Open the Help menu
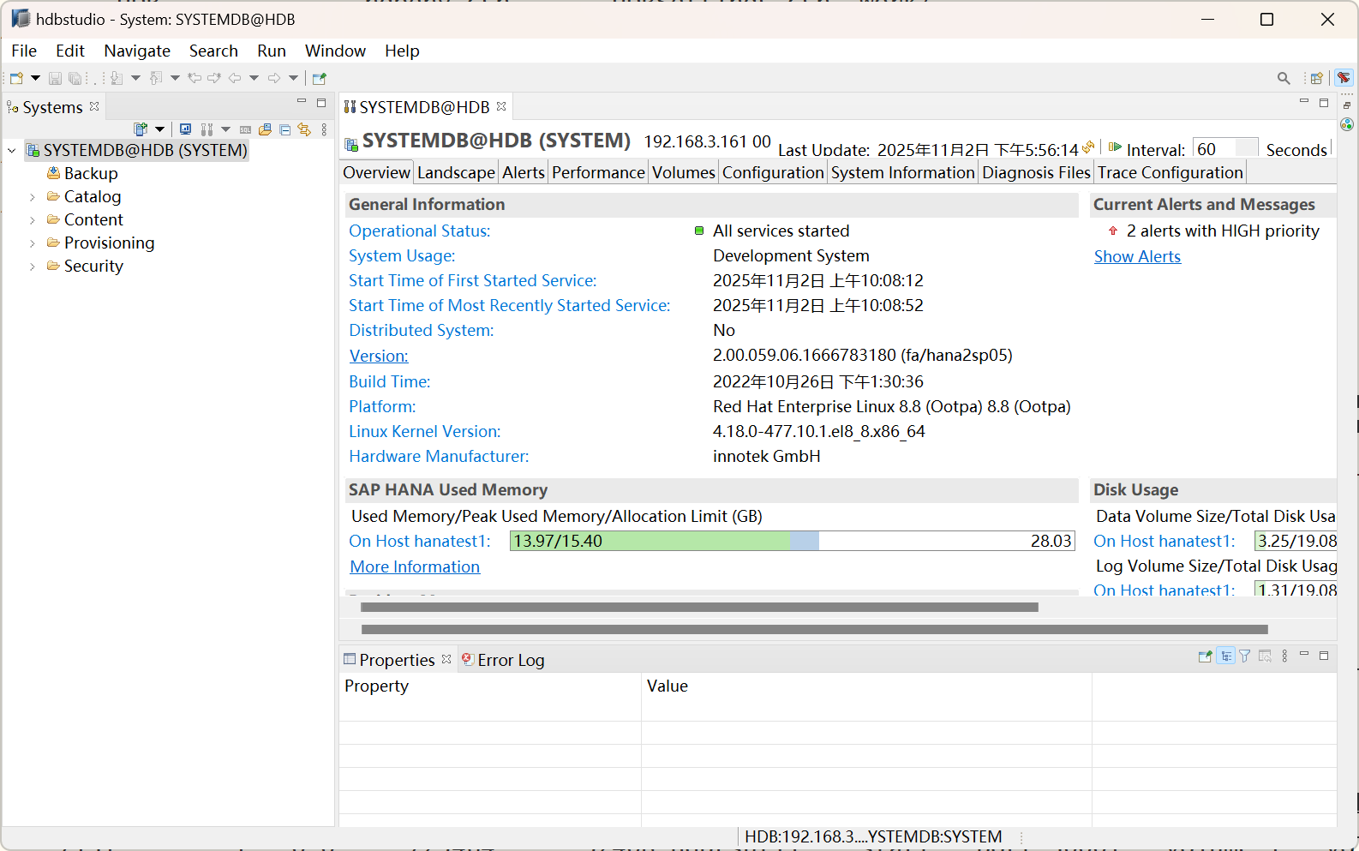1359x851 pixels. [402, 51]
